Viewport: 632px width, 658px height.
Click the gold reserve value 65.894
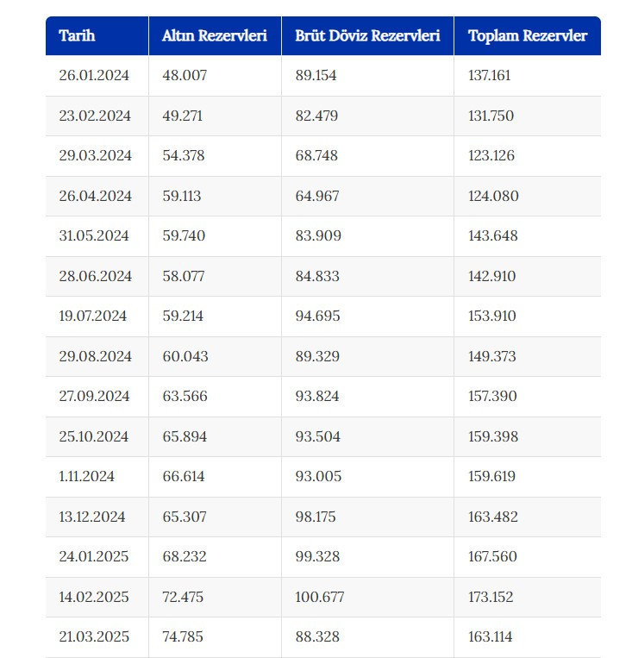pyautogui.click(x=185, y=436)
